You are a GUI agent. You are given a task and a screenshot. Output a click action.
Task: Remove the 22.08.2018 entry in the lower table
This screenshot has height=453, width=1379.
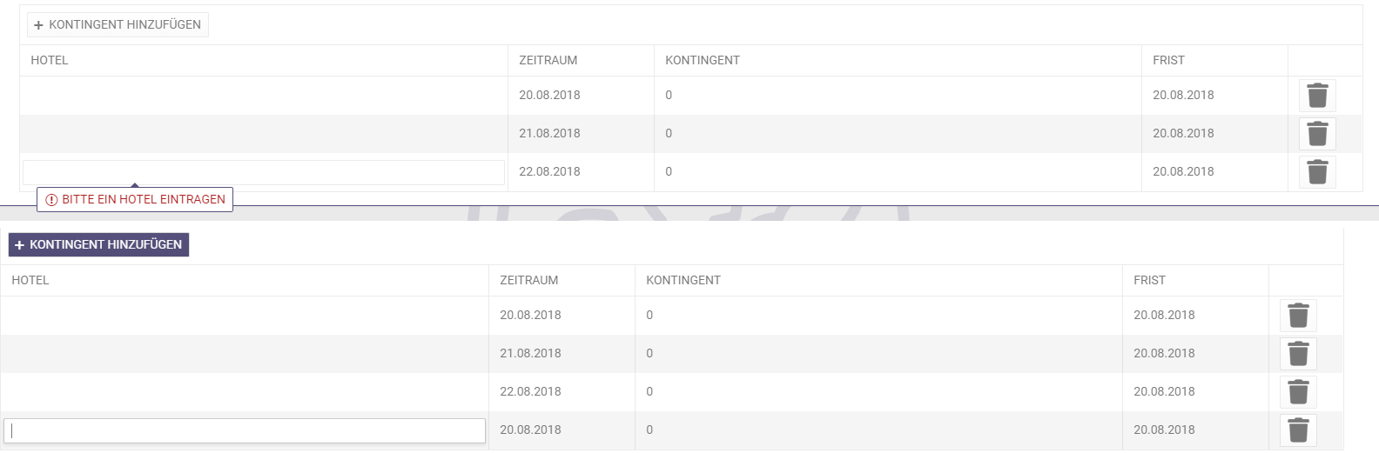point(1298,392)
